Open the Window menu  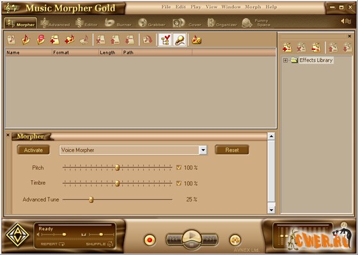(231, 7)
